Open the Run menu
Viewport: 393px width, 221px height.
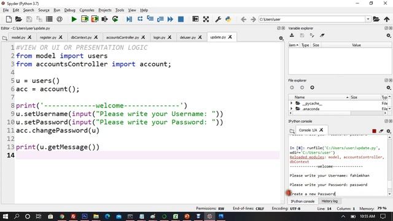tap(57, 10)
